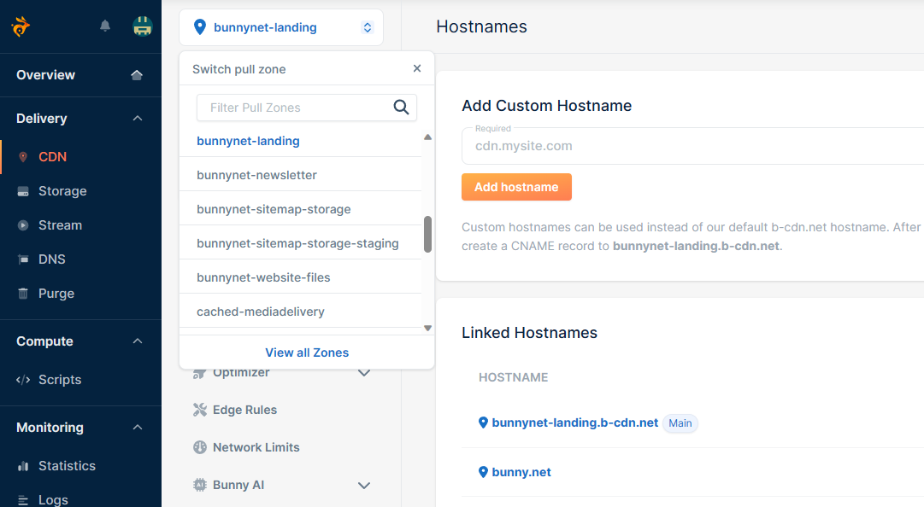The image size is (924, 507).
Task: Click the pull zone list scrollbar thumb
Action: click(428, 234)
